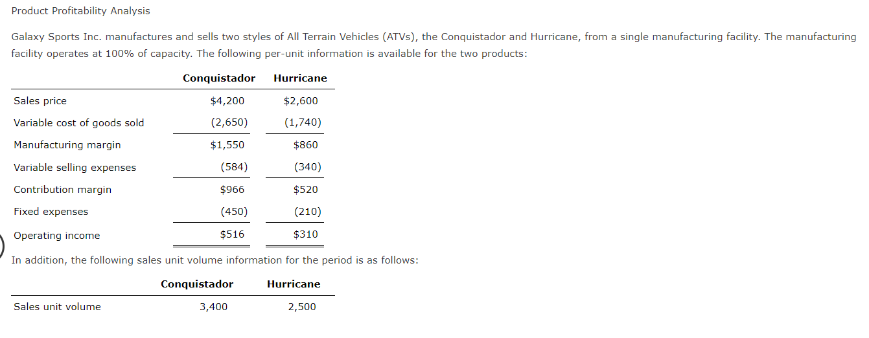Click the $966 contribution margin value

coord(232,190)
